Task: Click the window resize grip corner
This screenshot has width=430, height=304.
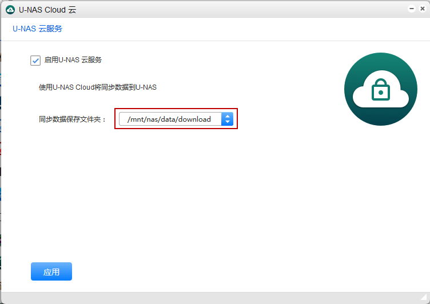Action: (424, 297)
